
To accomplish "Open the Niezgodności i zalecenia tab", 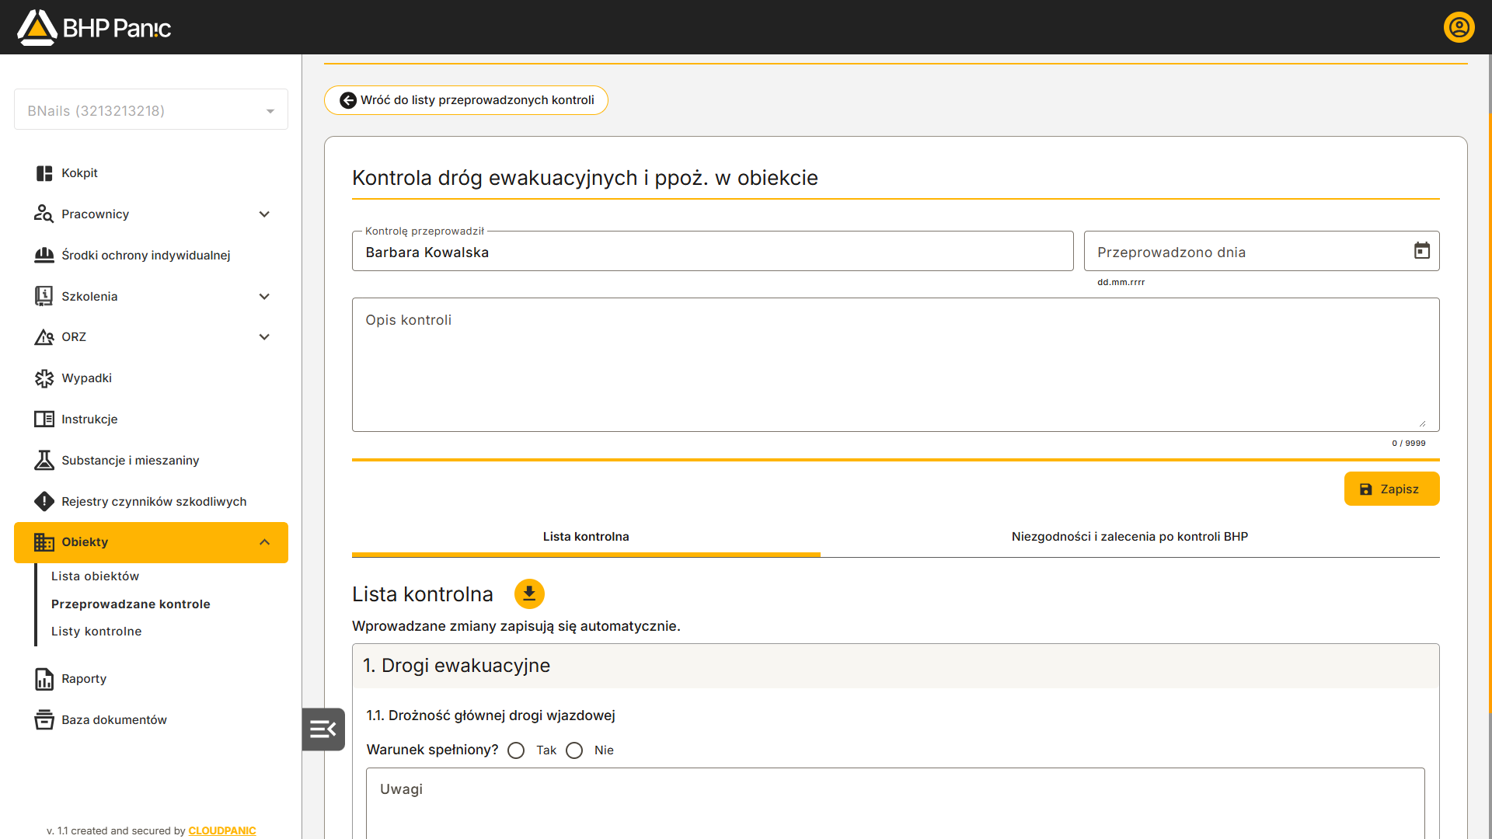I will tap(1130, 537).
